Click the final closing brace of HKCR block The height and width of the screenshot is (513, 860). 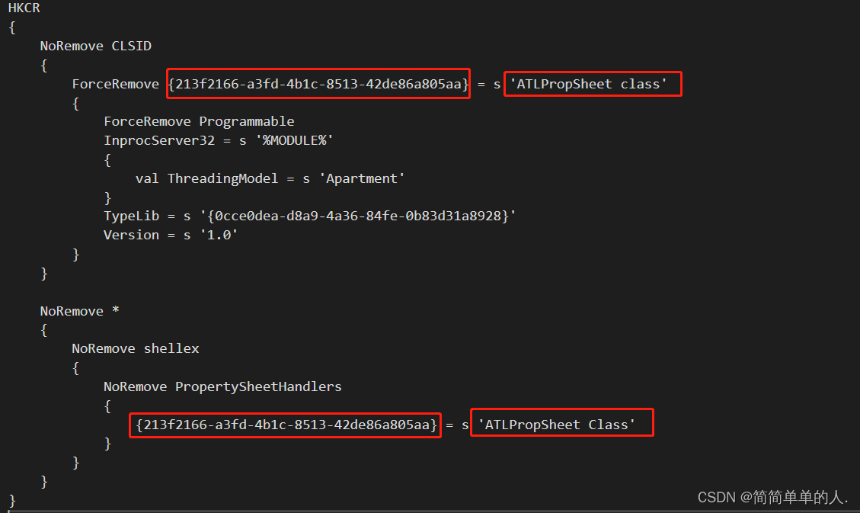(12, 500)
